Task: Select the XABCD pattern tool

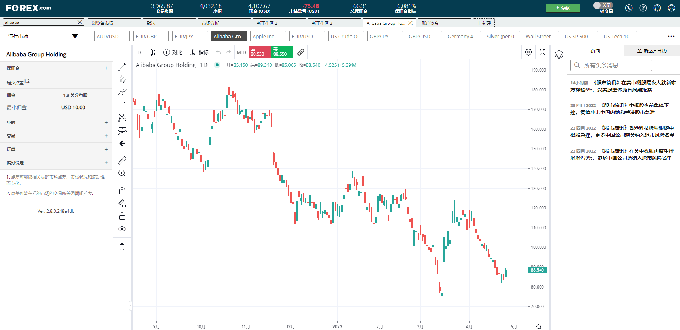Action: coord(122,118)
